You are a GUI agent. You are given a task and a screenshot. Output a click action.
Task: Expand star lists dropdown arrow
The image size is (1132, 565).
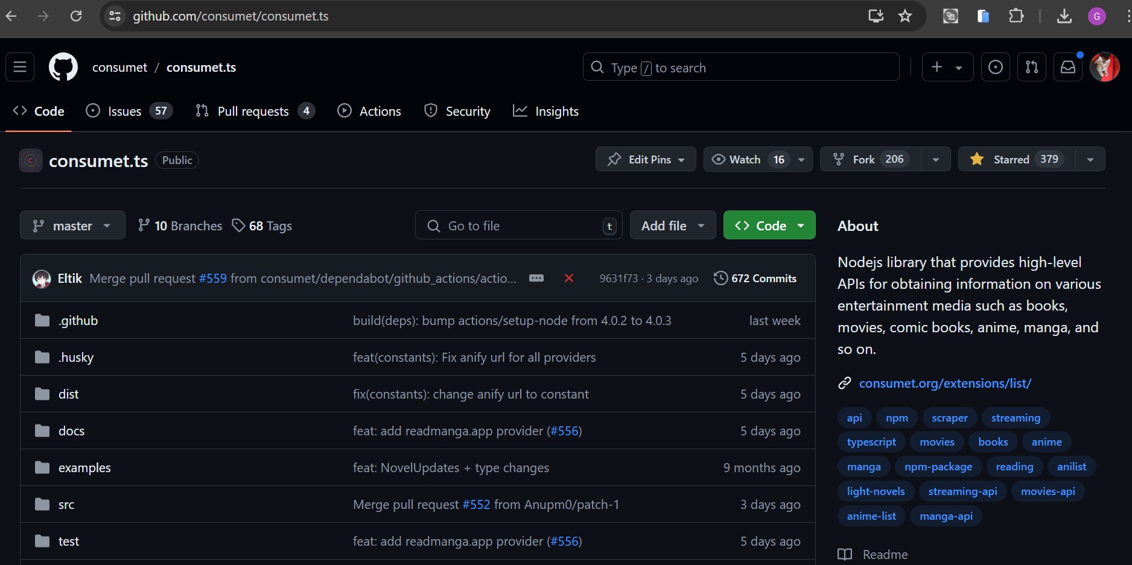1090,159
